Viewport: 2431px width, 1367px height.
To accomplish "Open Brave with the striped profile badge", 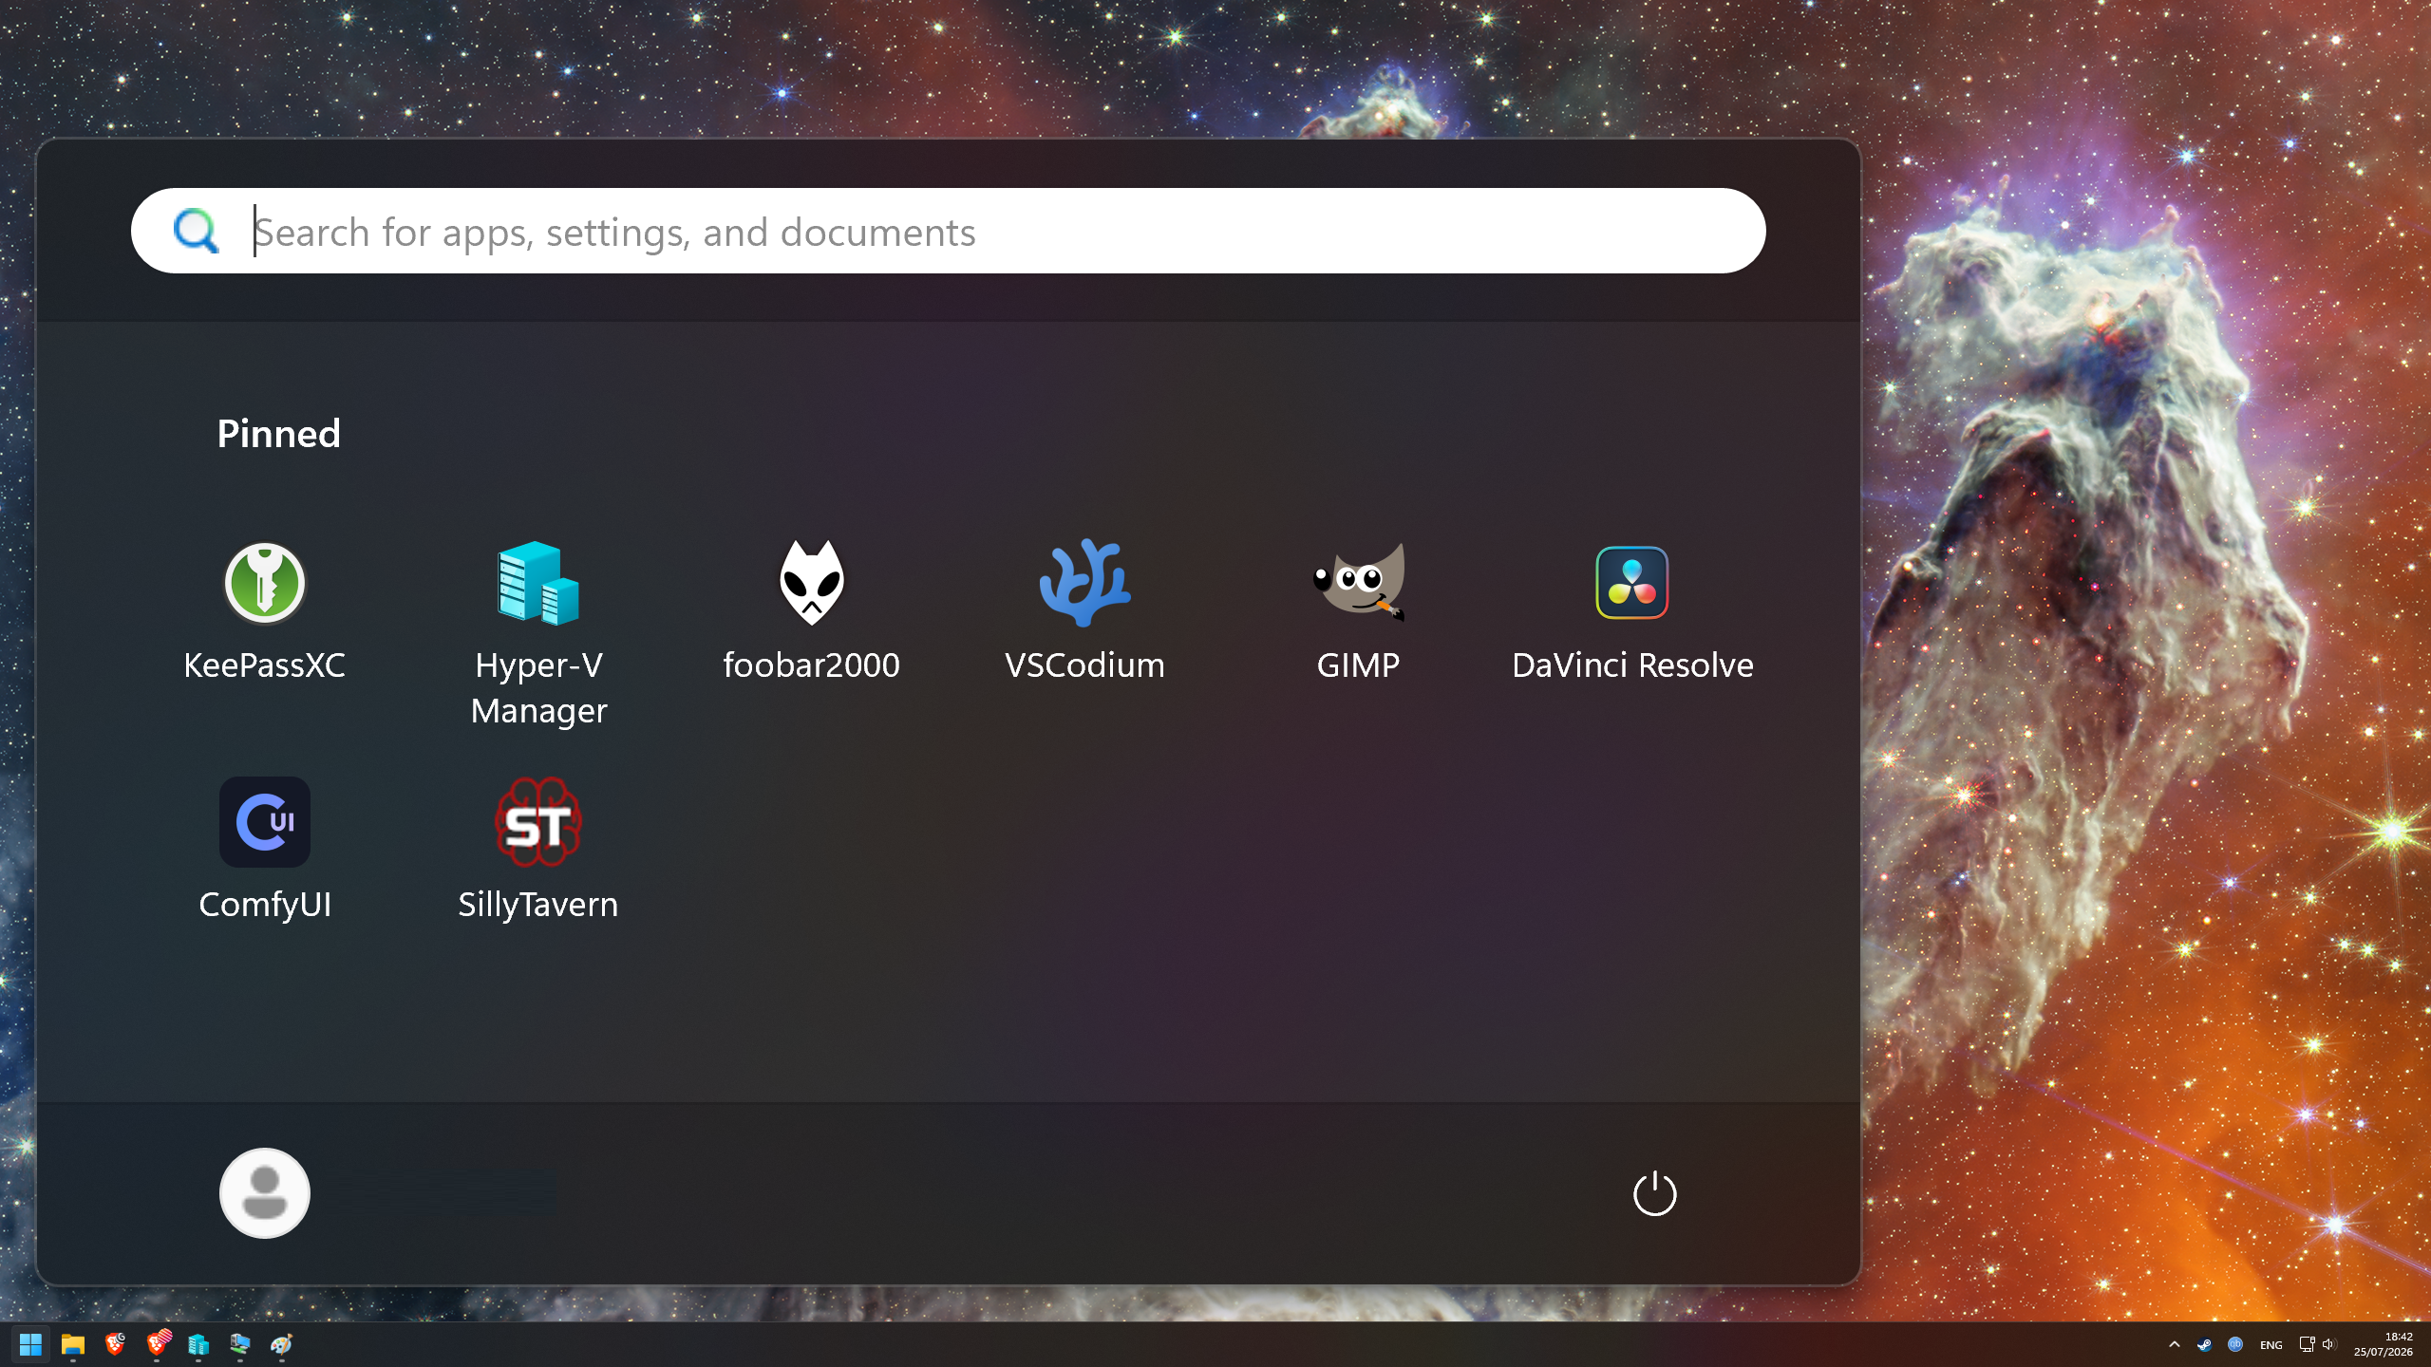I will (x=158, y=1344).
